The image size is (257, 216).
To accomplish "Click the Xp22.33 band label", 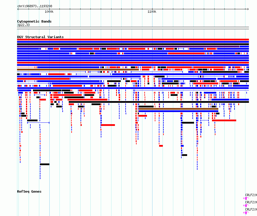I will coord(23,25).
